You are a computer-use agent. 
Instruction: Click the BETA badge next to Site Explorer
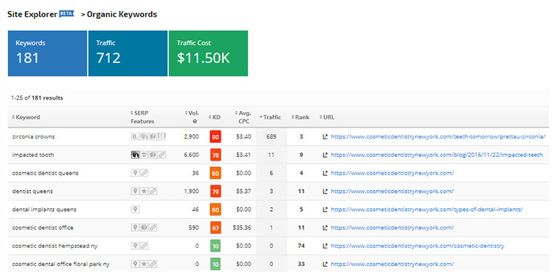click(x=67, y=14)
